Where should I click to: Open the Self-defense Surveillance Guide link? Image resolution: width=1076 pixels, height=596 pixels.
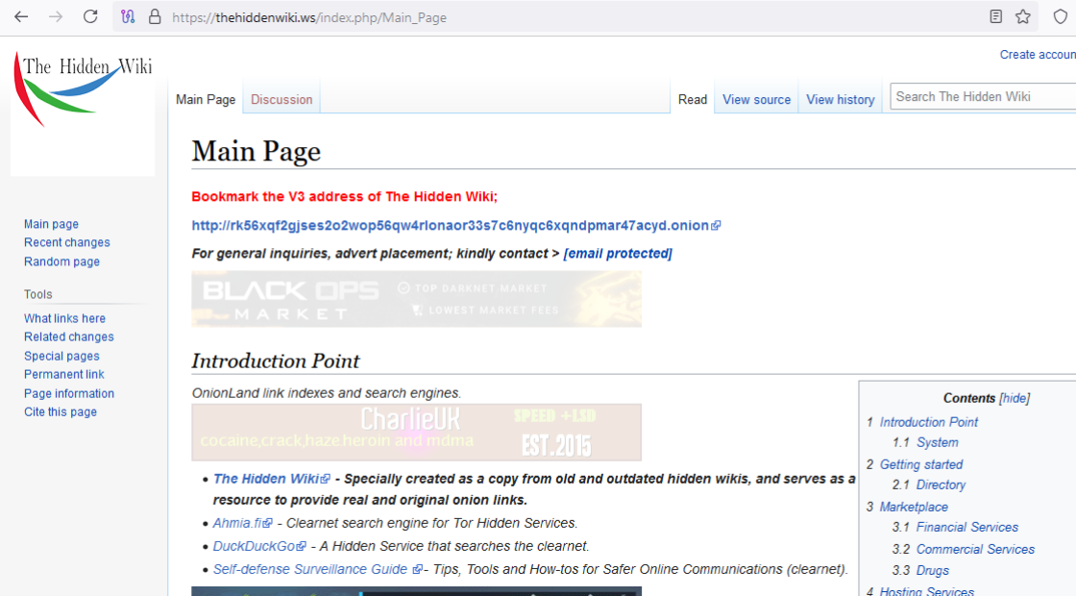[x=317, y=569]
